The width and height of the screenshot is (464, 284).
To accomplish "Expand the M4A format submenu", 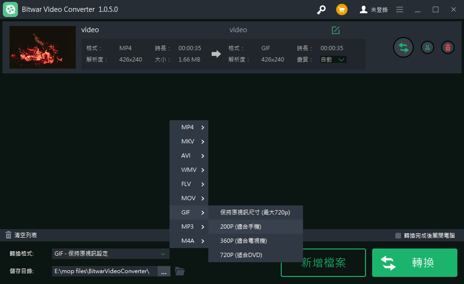I will [x=189, y=241].
